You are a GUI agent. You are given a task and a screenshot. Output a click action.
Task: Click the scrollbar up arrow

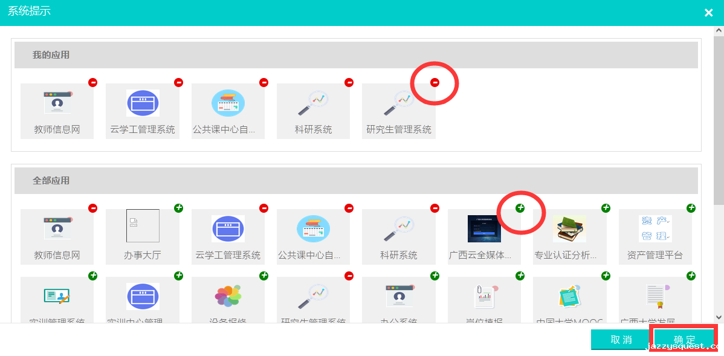(719, 32)
